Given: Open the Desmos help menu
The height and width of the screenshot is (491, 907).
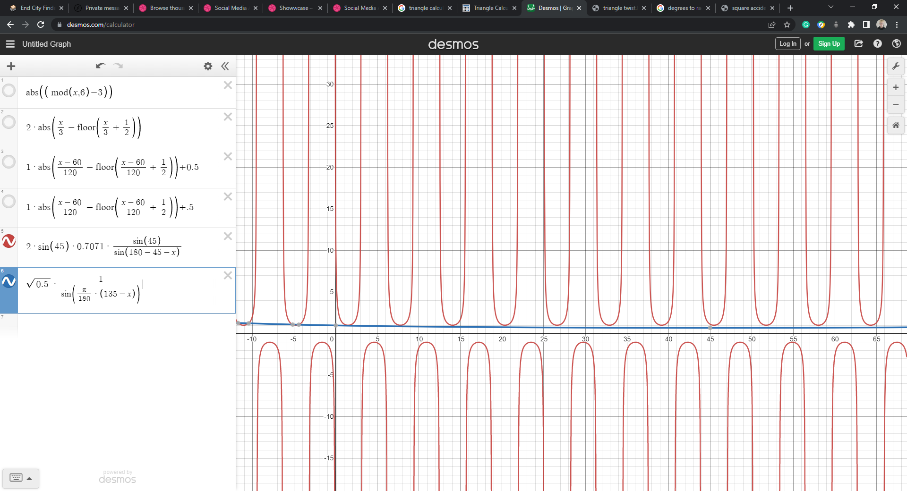Looking at the screenshot, I should coord(878,44).
